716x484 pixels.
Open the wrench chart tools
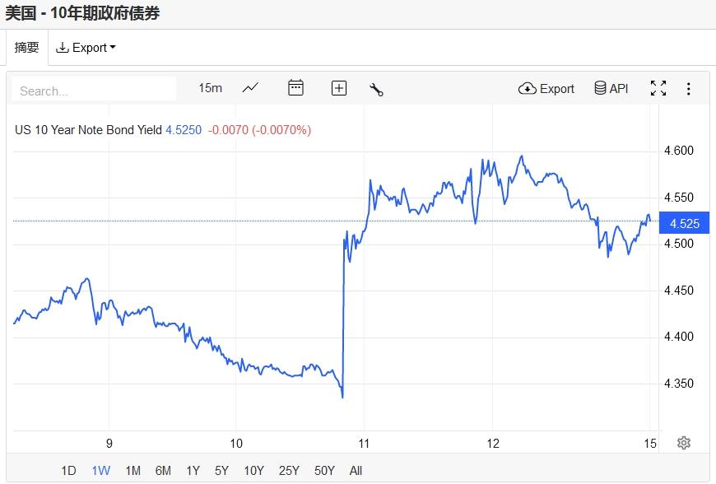tap(377, 89)
